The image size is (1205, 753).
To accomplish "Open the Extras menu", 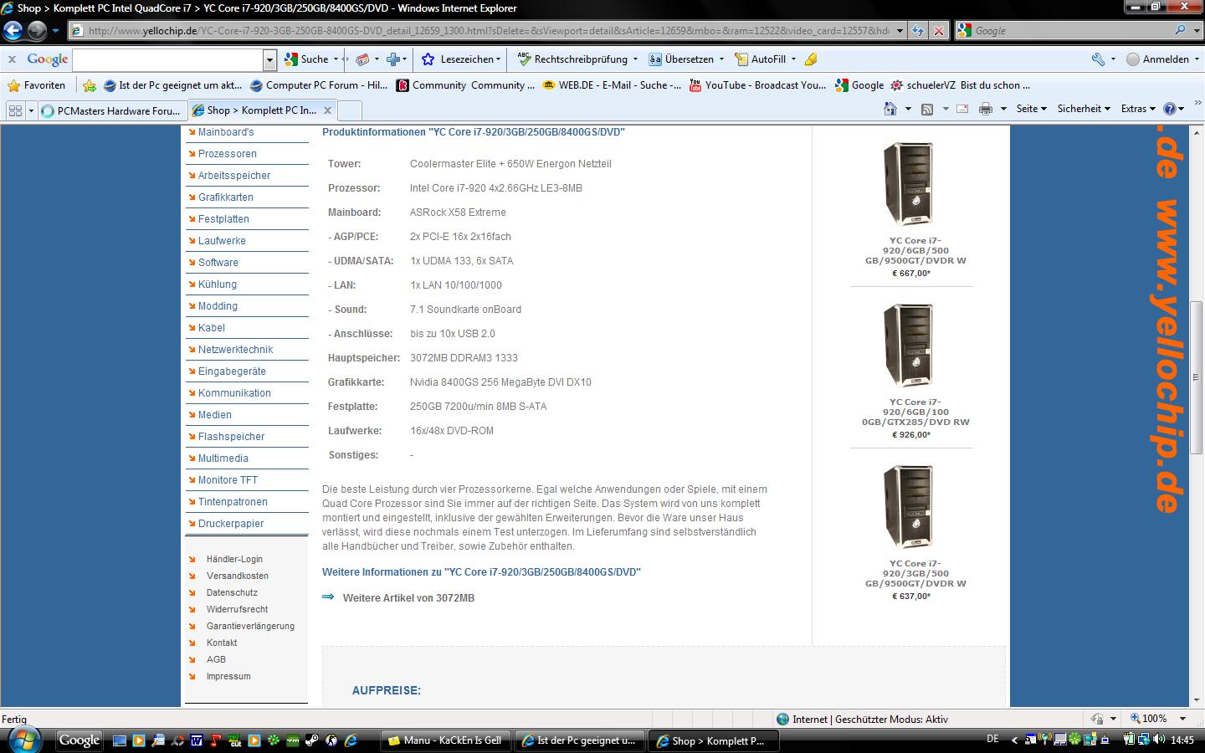I will click(x=1138, y=109).
